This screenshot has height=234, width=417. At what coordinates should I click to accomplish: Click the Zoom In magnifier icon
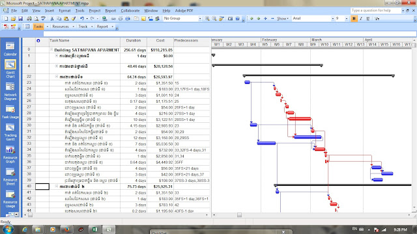(207, 19)
